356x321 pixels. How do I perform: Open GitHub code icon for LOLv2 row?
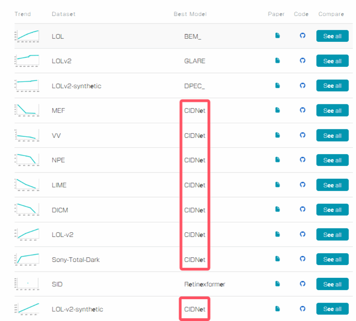302,61
